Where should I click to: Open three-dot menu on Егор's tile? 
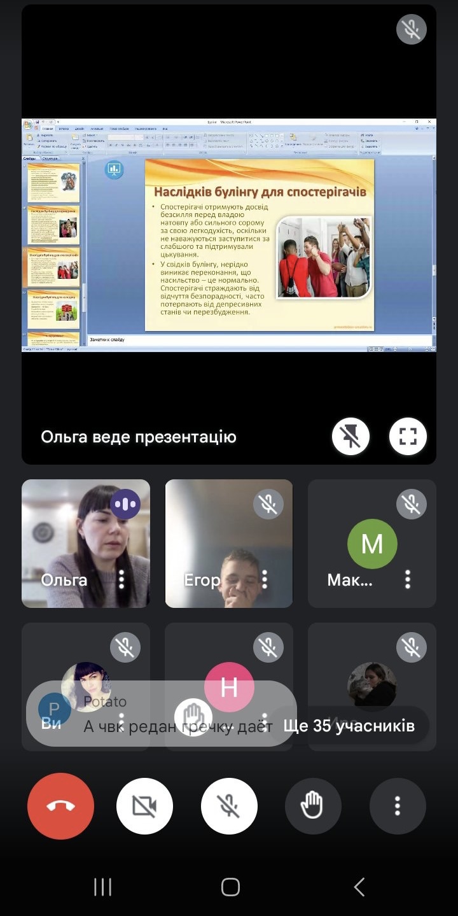tap(265, 579)
